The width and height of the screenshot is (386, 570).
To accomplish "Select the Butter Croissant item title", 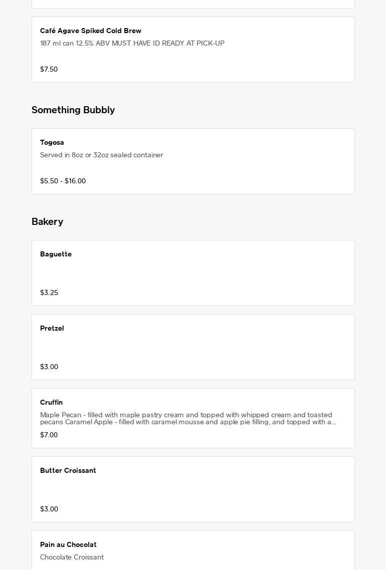I will point(68,471).
